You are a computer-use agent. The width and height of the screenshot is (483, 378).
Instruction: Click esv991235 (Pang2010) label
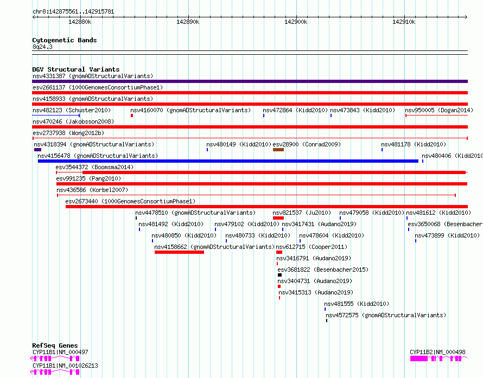[x=88, y=178]
